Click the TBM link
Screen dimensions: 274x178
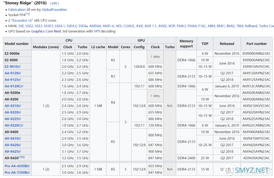(x=240, y=26)
